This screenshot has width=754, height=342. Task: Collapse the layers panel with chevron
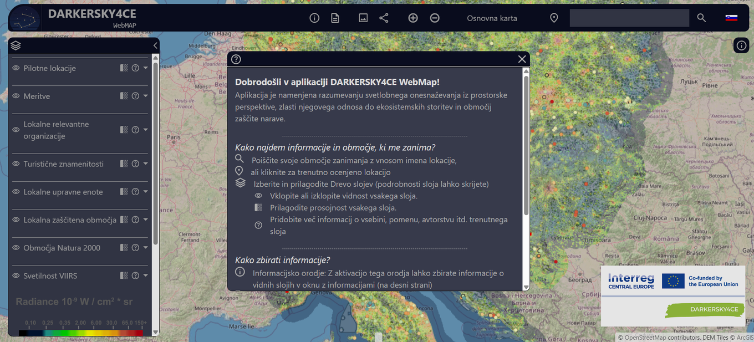point(155,45)
